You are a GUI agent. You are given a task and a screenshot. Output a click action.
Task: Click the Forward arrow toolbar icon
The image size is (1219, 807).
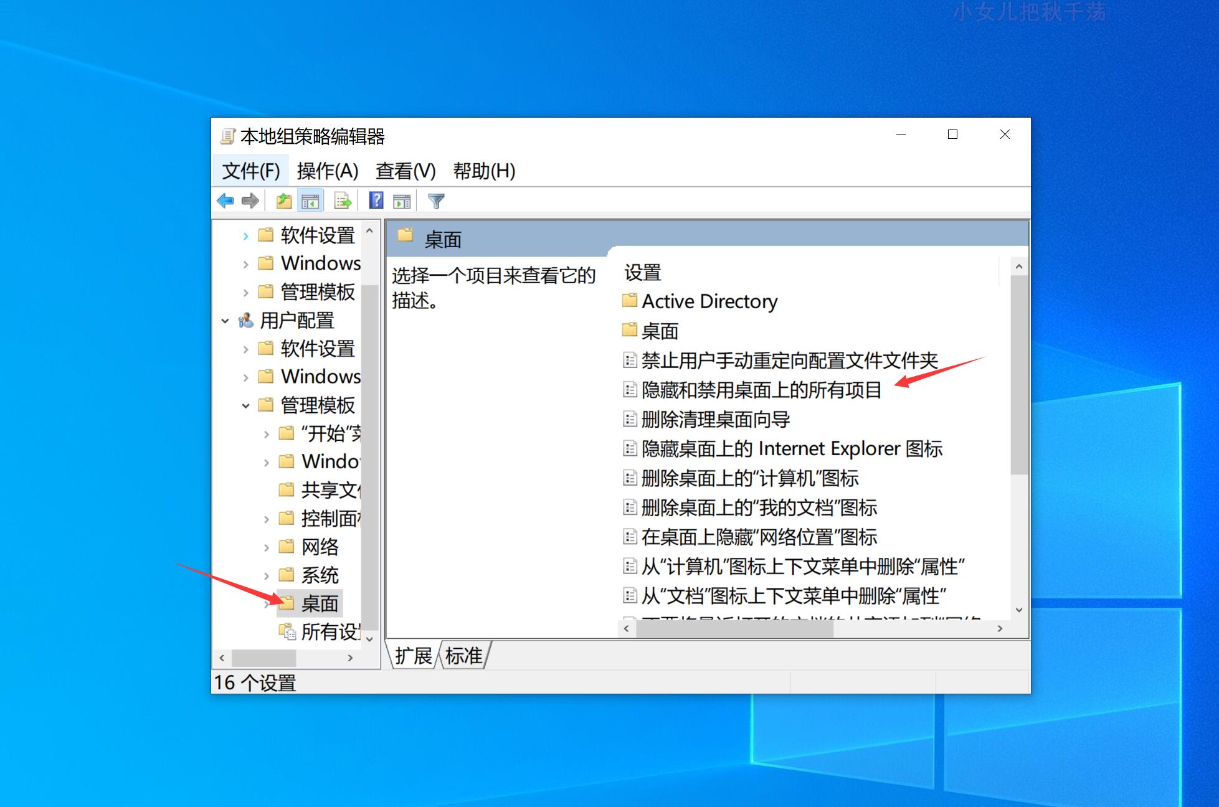click(250, 201)
